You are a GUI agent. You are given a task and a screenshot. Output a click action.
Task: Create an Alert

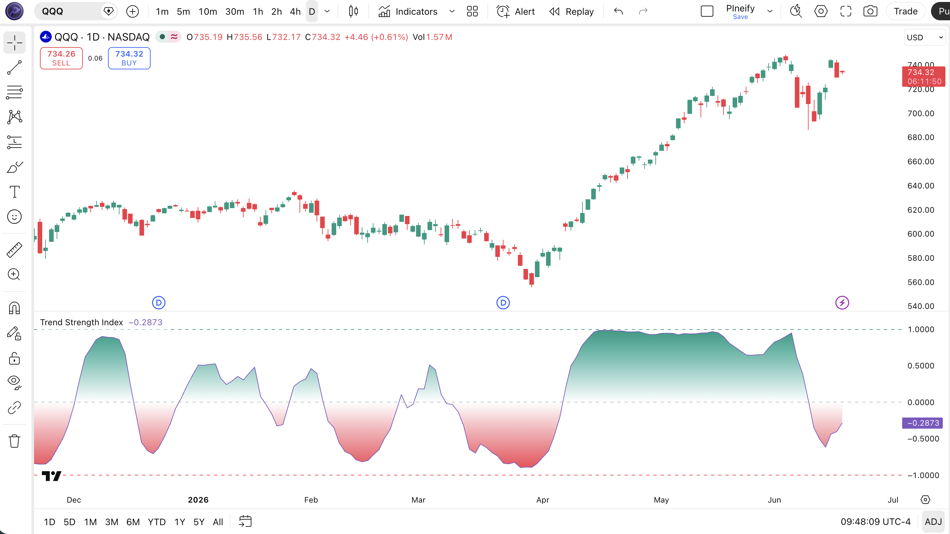coord(516,11)
